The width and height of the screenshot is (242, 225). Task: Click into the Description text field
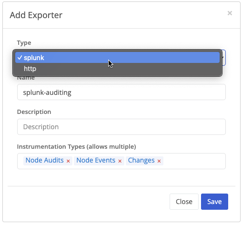click(121, 127)
